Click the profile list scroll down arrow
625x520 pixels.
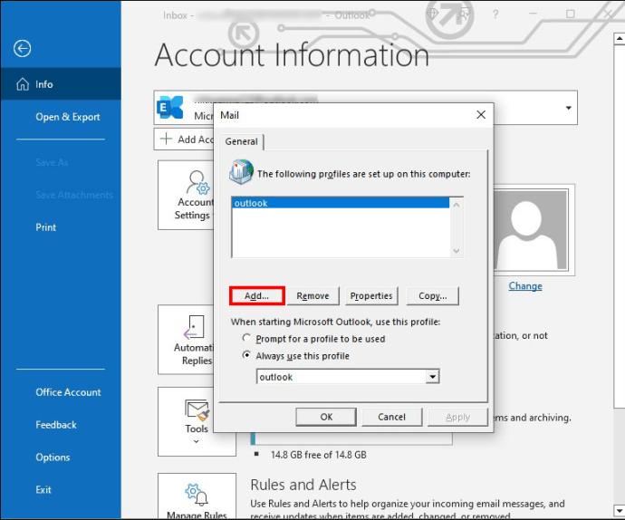[457, 250]
